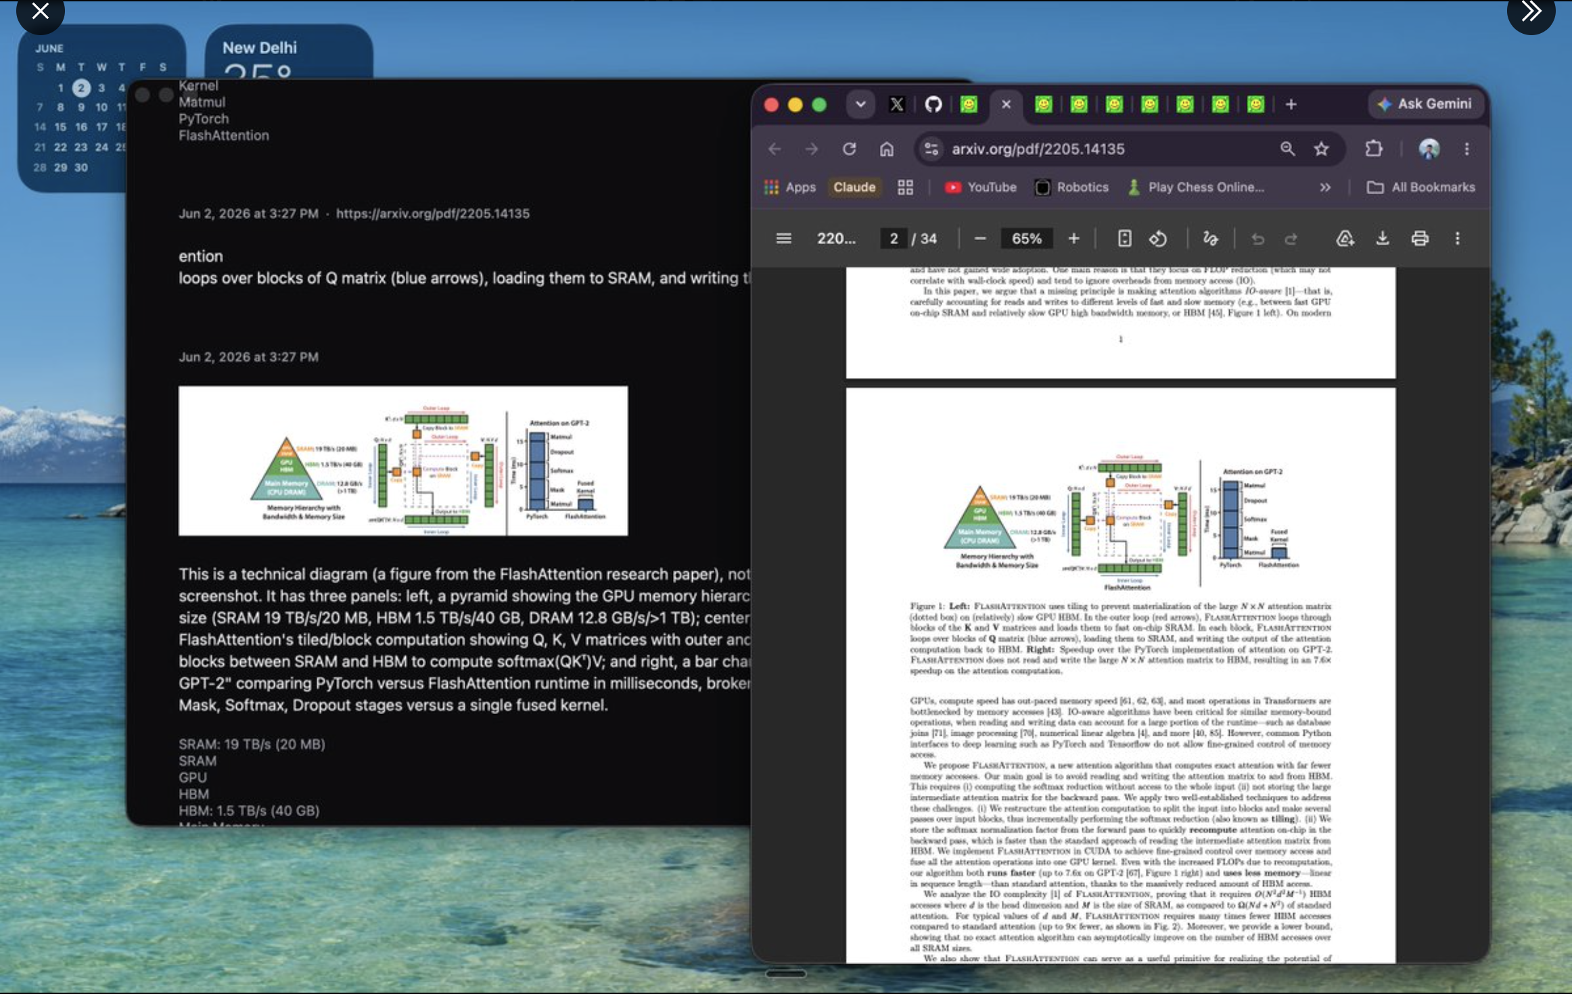The height and width of the screenshot is (994, 1572).
Task: Select June 29 in the calendar widget
Action: pos(61,168)
